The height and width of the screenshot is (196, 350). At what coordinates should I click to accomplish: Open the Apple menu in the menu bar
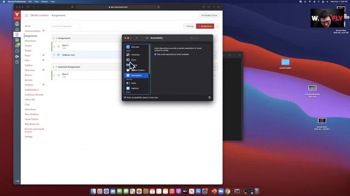[x=4, y=2]
